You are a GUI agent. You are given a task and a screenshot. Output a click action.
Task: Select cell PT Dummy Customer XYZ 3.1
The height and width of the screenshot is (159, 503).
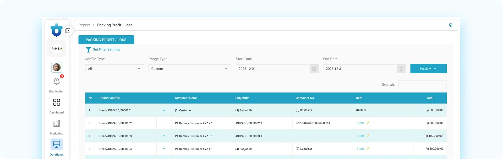point(194,136)
